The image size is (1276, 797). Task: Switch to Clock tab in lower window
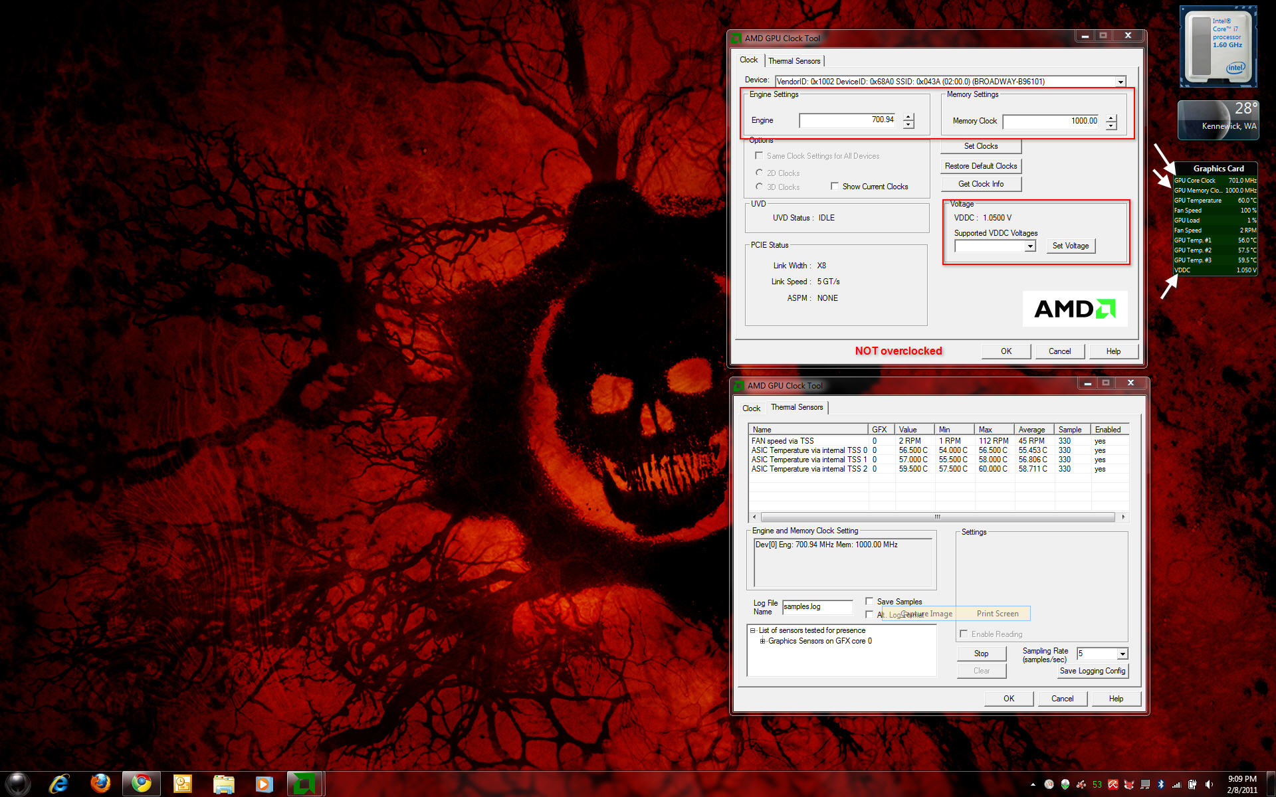(752, 408)
